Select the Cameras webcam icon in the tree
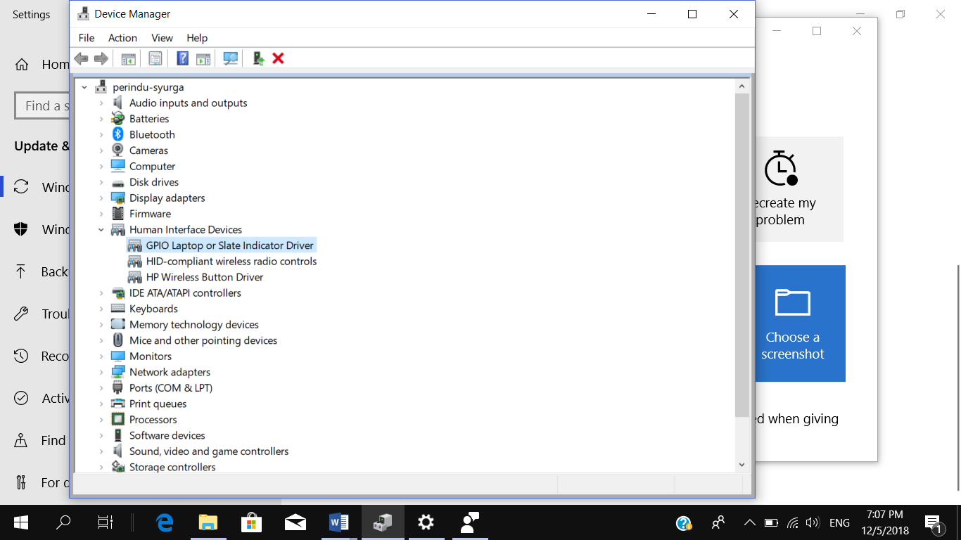 pos(118,150)
